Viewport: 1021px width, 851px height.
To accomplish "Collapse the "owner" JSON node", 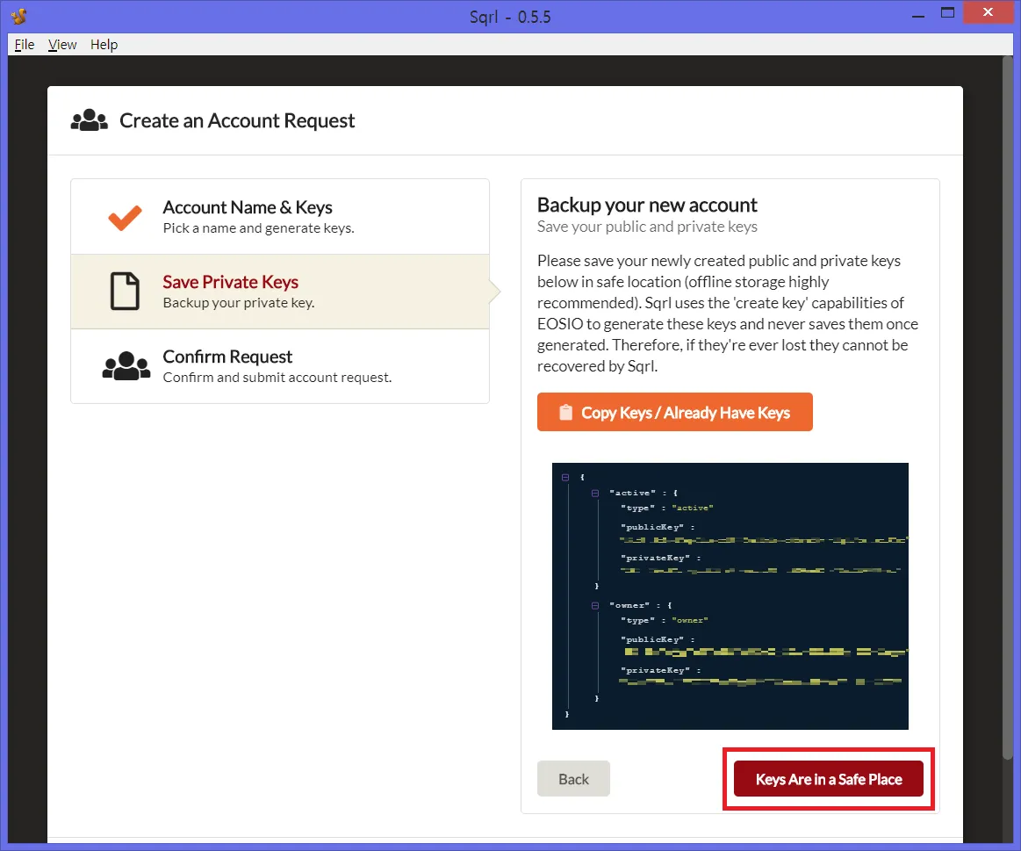I will coord(595,605).
